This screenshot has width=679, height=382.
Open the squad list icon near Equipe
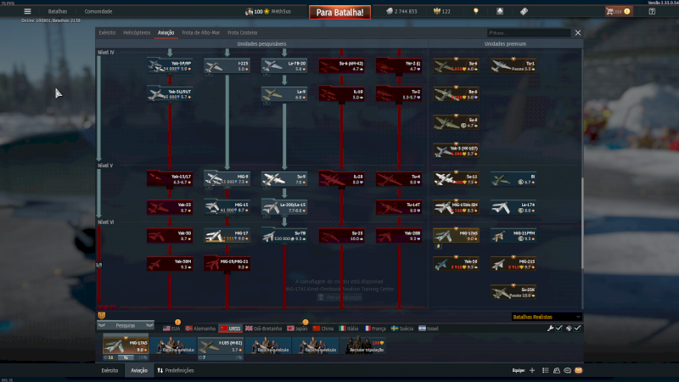[x=545, y=370]
